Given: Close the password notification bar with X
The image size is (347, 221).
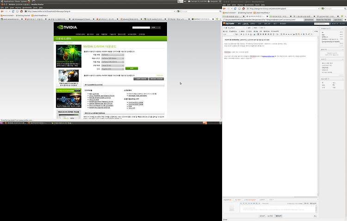Looking at the screenshot, I should [346, 20].
